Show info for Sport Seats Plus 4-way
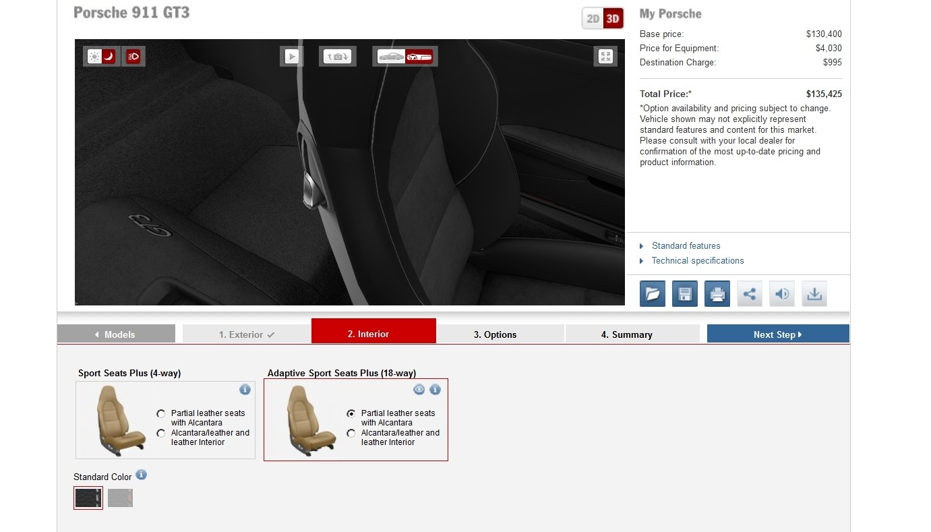Viewport: 931px width, 532px height. tap(245, 389)
